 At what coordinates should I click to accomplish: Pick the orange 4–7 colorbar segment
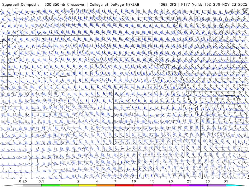pyautogui.click(x=106, y=185)
